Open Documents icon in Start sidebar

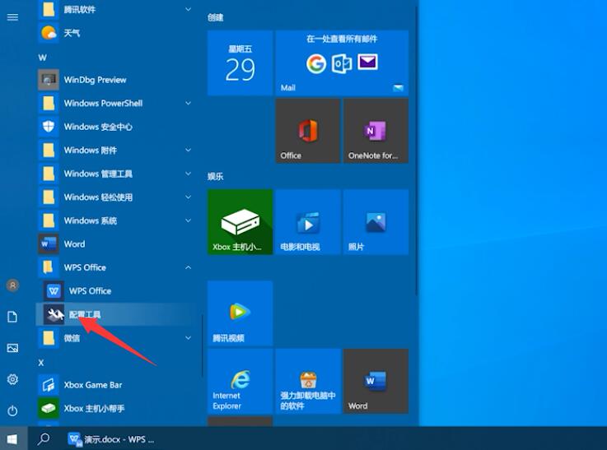tap(12, 317)
